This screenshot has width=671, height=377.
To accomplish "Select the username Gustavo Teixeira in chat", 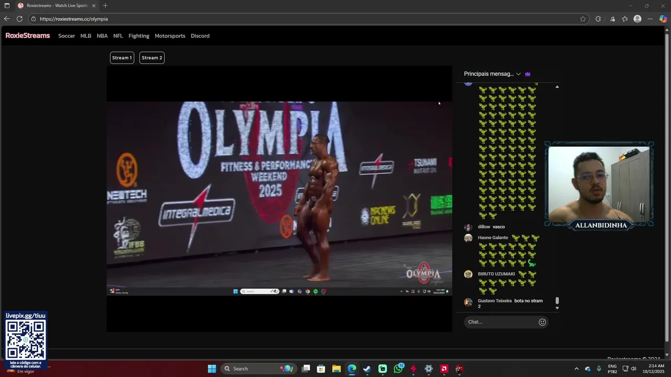I will 495,301.
